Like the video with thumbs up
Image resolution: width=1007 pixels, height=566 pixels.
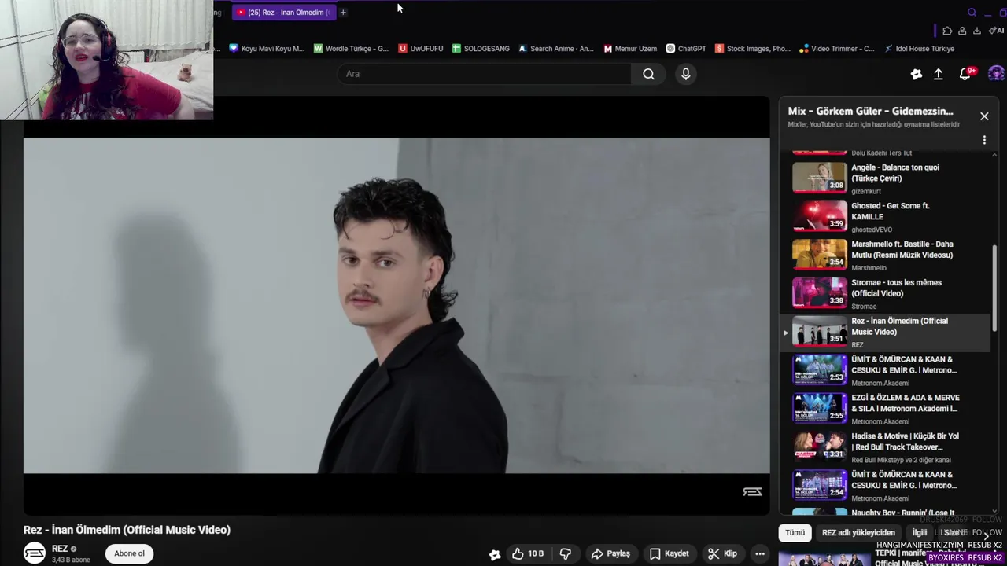coord(528,553)
